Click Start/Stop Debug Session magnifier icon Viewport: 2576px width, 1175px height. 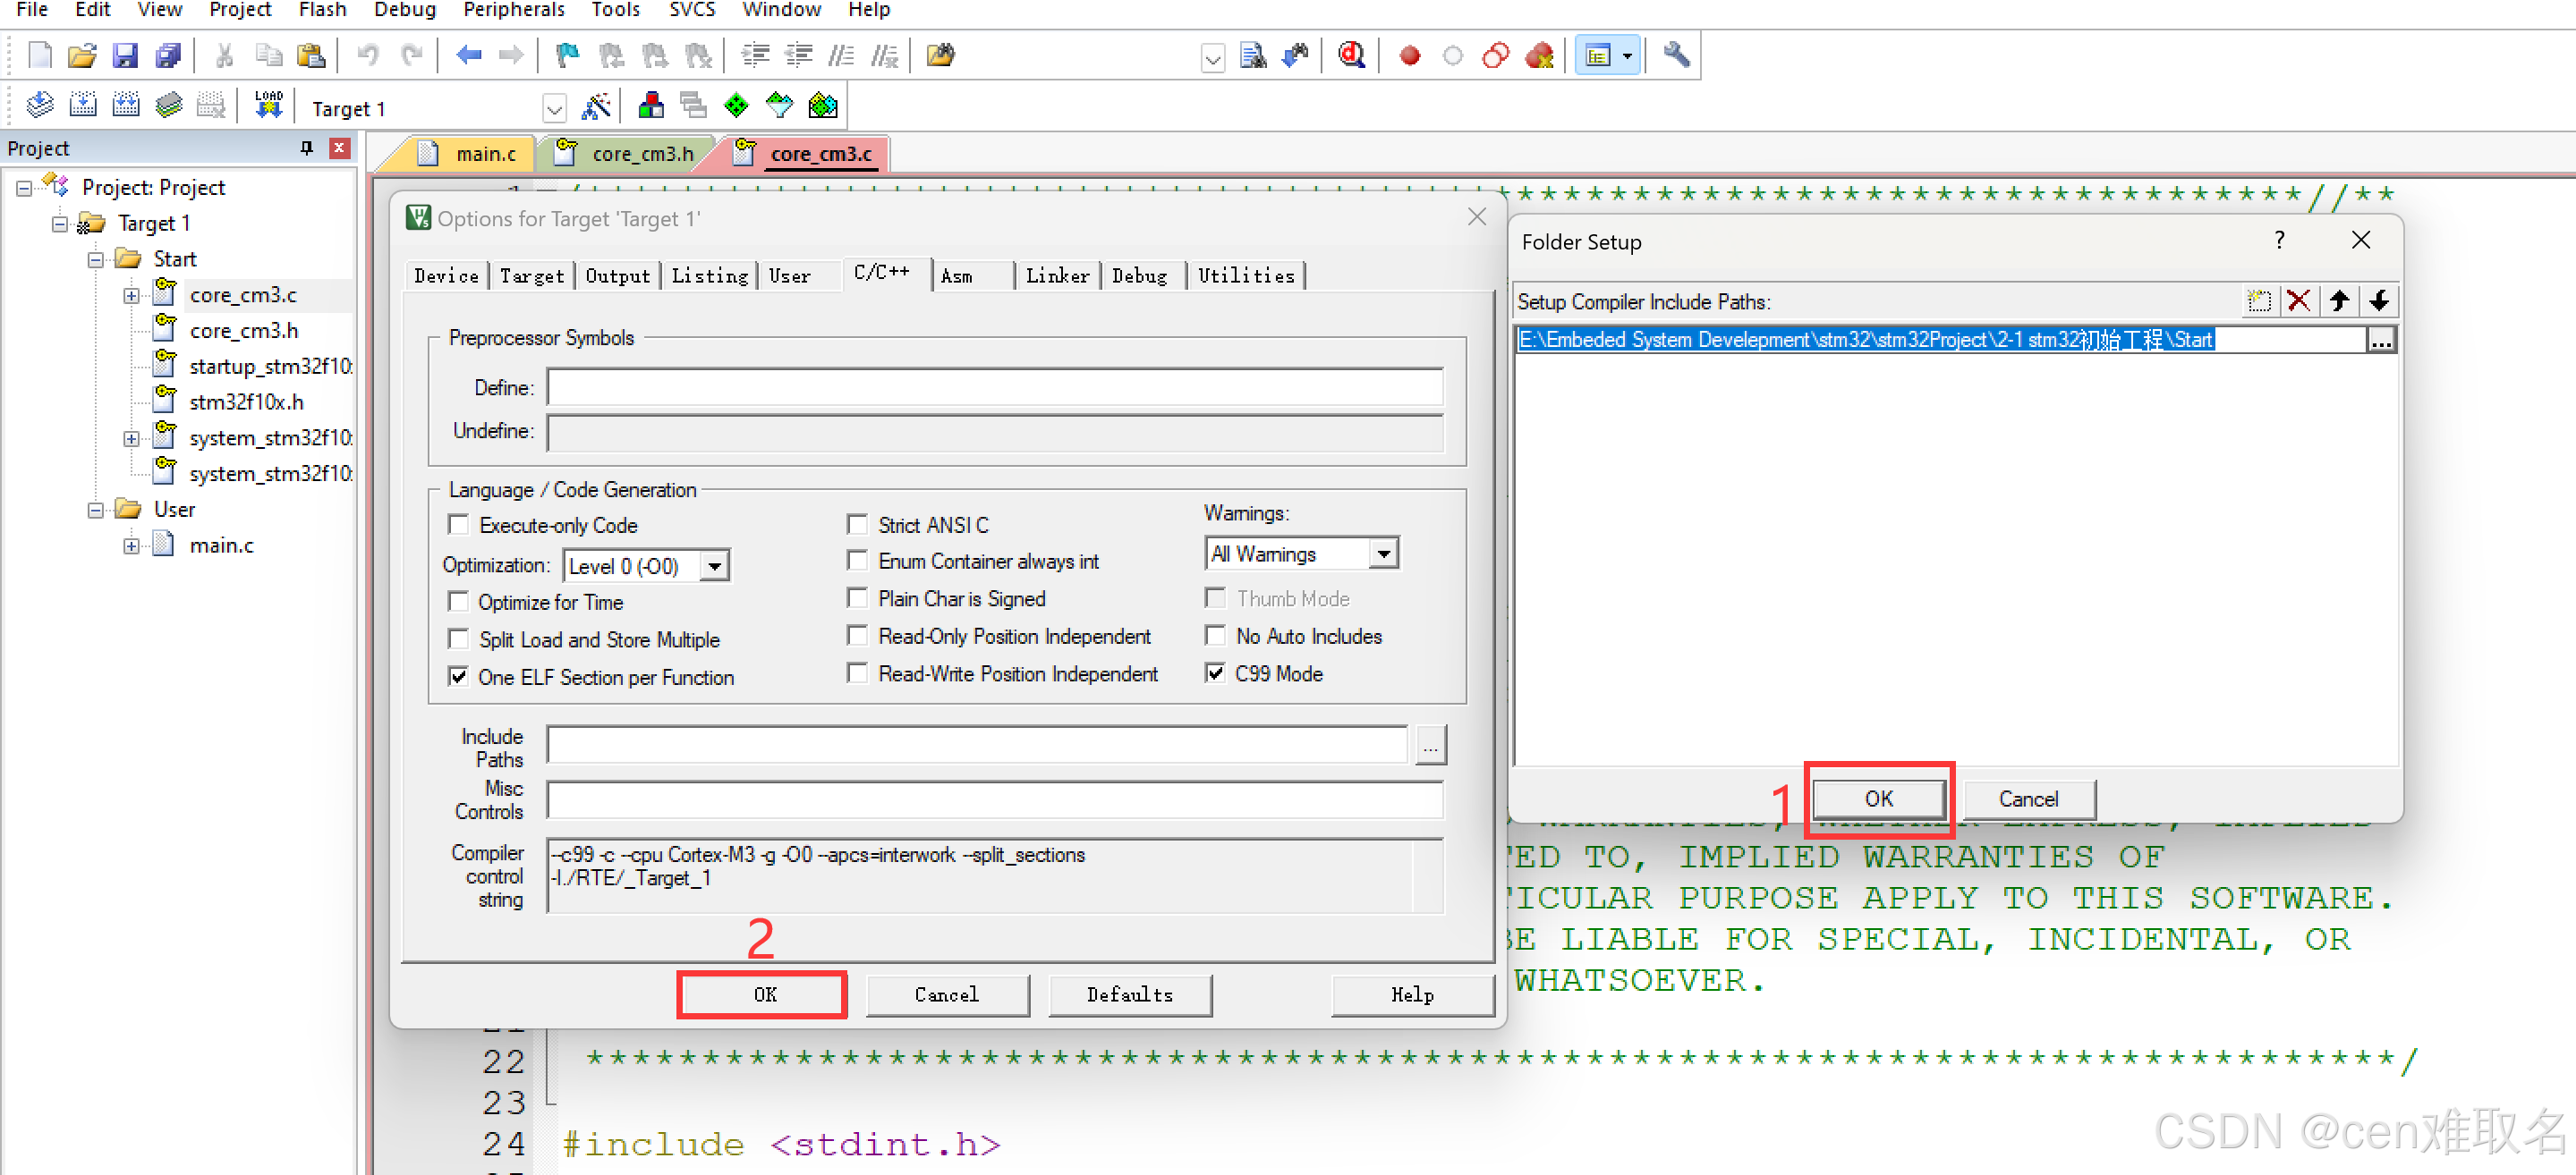[x=1351, y=55]
